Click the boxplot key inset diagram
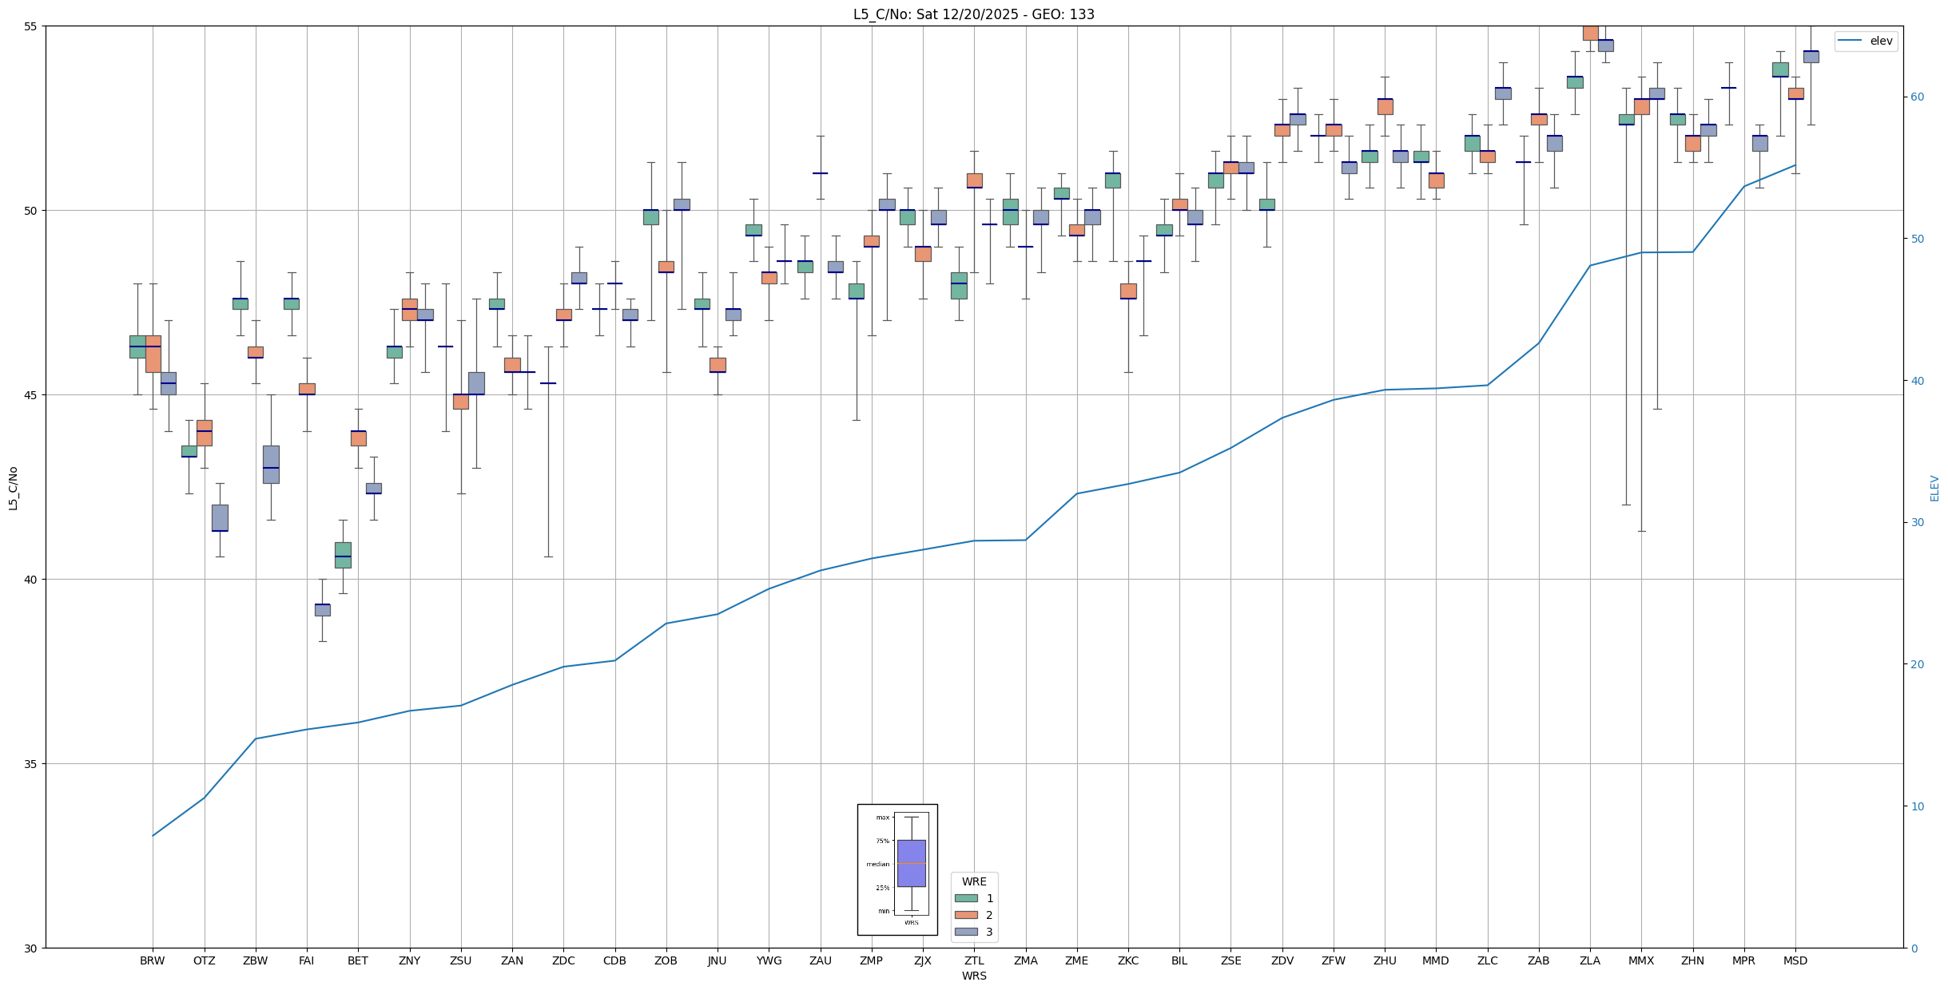 tap(896, 869)
